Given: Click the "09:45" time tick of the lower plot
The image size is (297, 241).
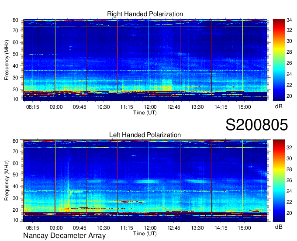Looking at the screenshot, I should click(x=79, y=228).
